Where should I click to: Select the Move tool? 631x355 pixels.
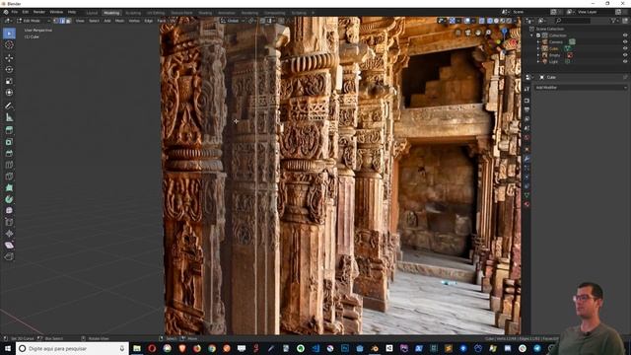click(x=9, y=58)
